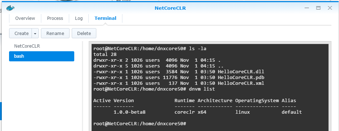Click the dnvm list command line
339x131 pixels.
pos(154,89)
